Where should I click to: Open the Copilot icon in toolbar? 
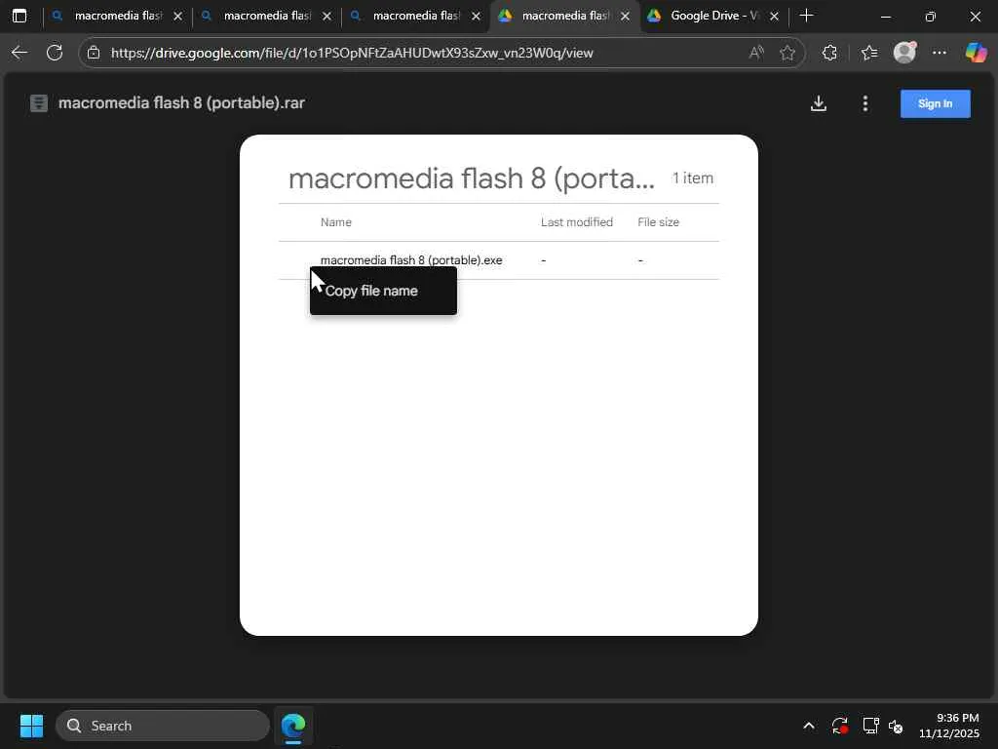click(976, 53)
